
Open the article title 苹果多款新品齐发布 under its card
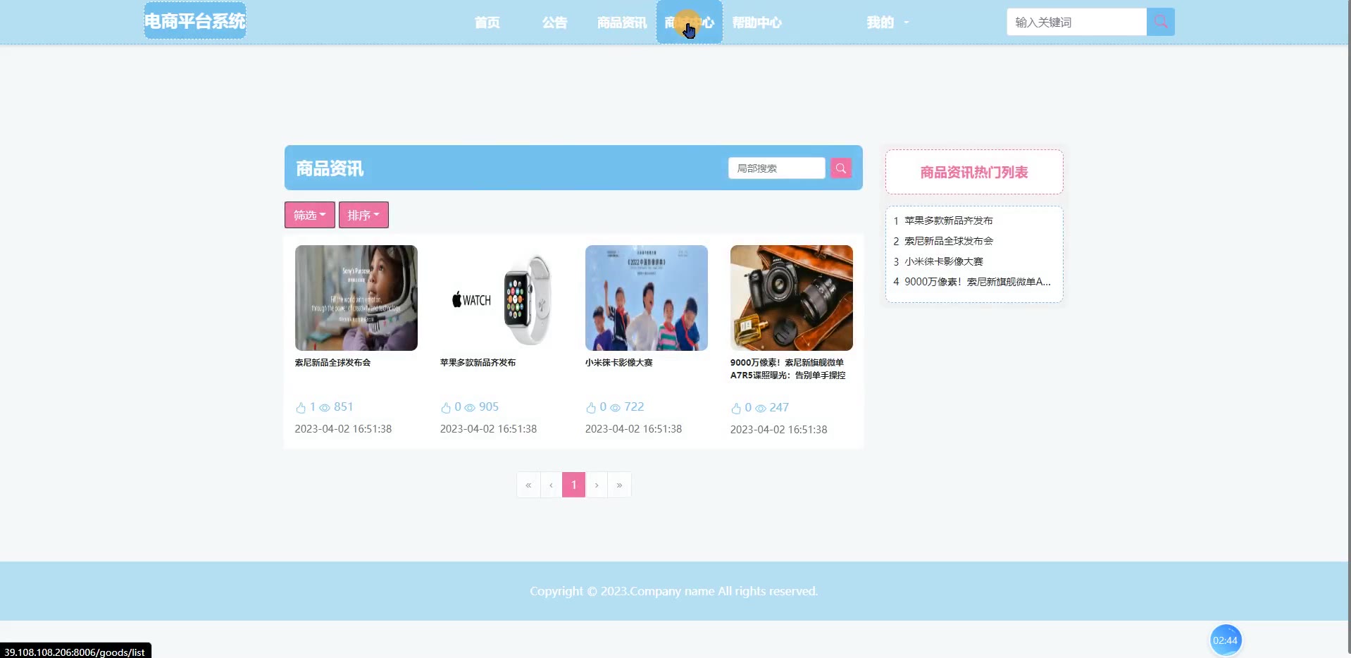pyautogui.click(x=478, y=363)
